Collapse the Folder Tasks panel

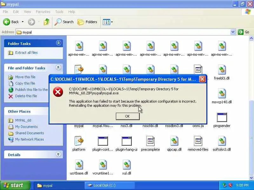coord(58,43)
